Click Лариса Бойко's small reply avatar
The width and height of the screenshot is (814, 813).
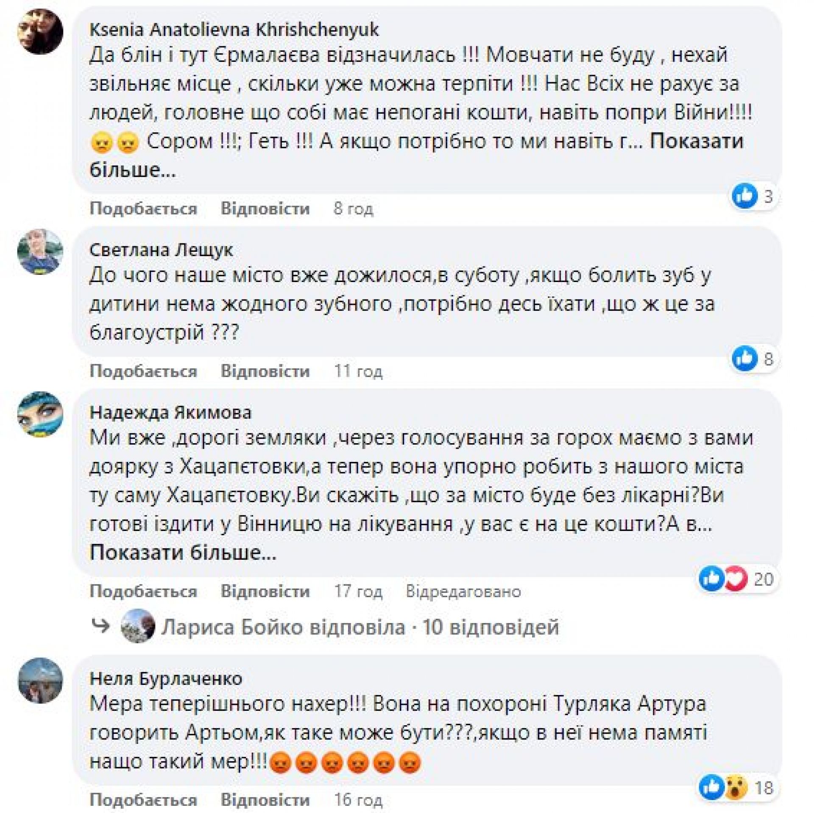click(x=137, y=626)
